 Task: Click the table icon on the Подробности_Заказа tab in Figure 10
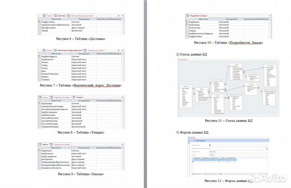[188, 15]
